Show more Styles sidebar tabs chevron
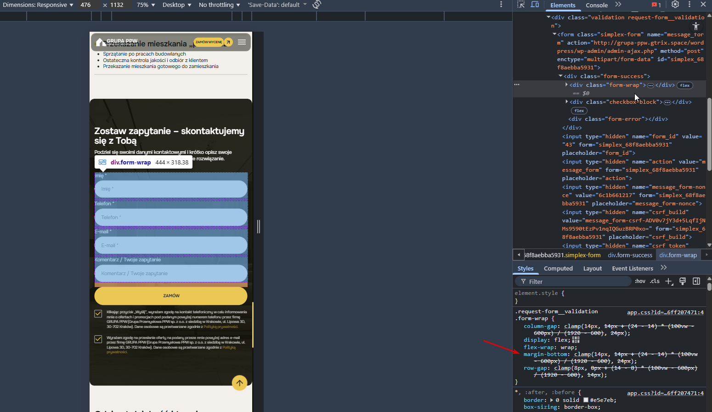Screen dimensions: 712x412 coord(664,268)
